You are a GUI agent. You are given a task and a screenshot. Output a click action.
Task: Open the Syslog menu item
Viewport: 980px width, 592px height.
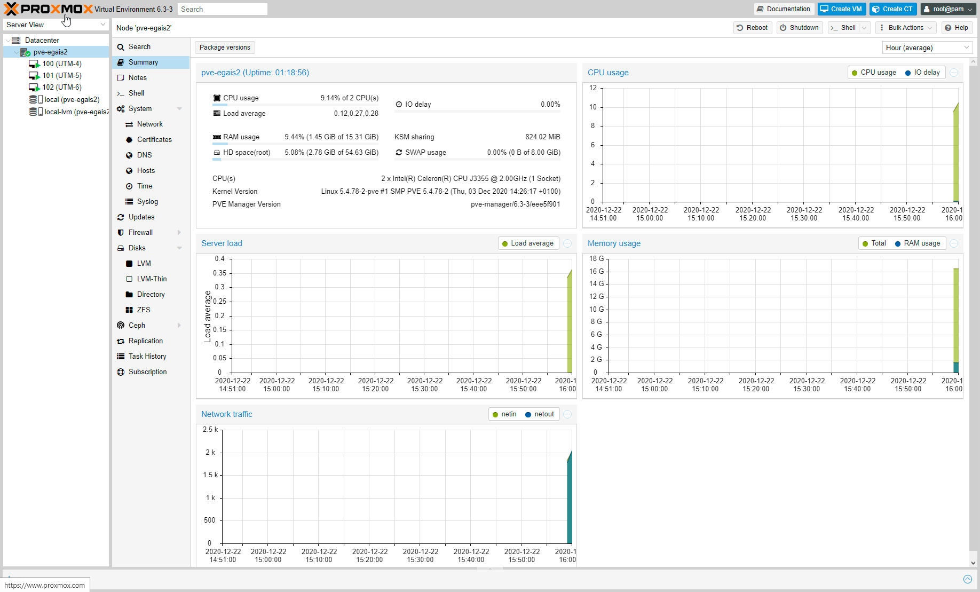147,202
